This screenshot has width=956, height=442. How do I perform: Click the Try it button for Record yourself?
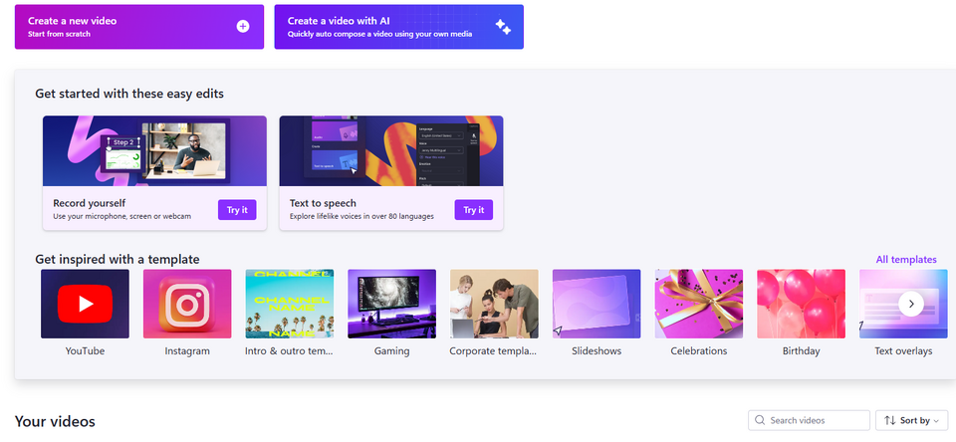click(237, 210)
